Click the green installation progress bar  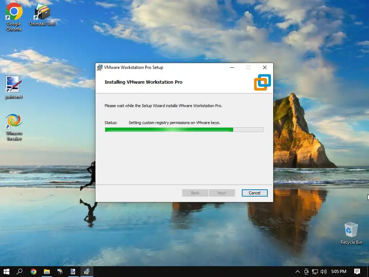coord(184,129)
